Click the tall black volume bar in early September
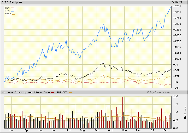This screenshot has width=188, height=133. tap(96, 115)
